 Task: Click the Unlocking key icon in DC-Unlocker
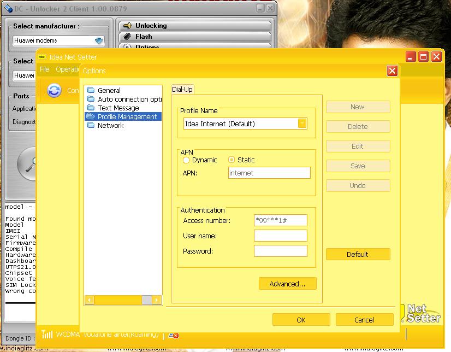[x=127, y=26]
